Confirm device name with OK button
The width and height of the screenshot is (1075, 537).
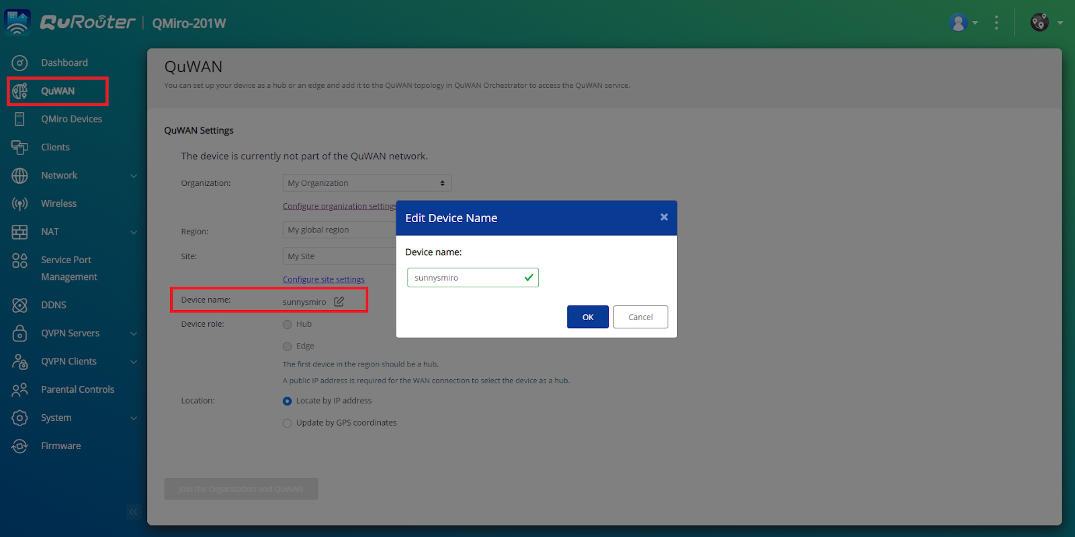tap(588, 317)
